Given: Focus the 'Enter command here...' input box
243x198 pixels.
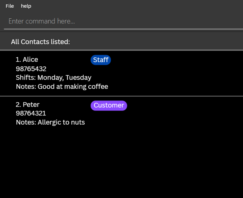Looking at the screenshot, I should pyautogui.click(x=121, y=21).
